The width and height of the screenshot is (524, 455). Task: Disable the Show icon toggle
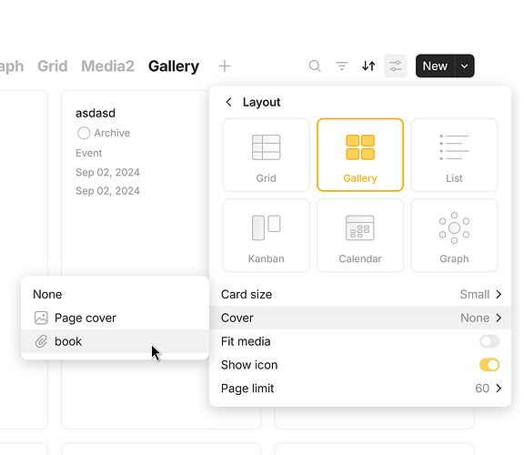pos(489,365)
